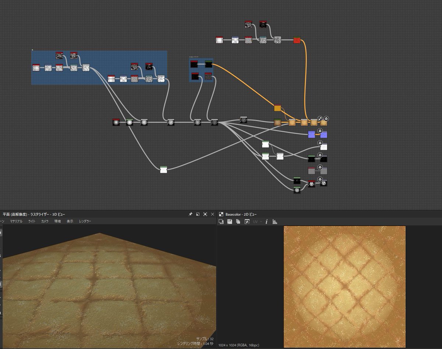Open the 表示 menu in 3D view
The height and width of the screenshot is (349, 442).
[70, 221]
